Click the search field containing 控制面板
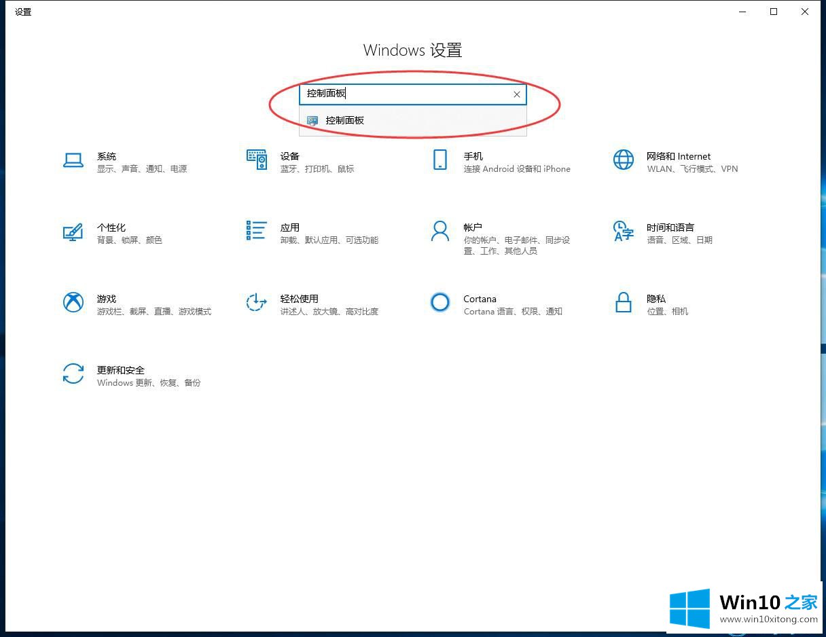Image resolution: width=826 pixels, height=637 pixels. [412, 94]
